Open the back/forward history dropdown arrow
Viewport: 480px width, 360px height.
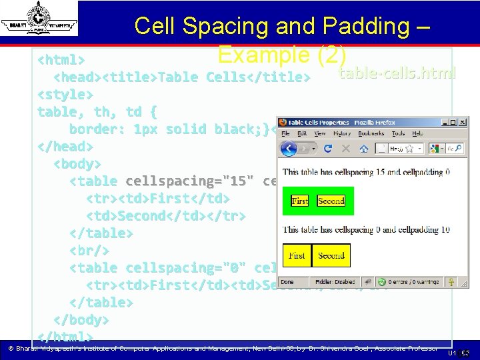click(x=314, y=149)
